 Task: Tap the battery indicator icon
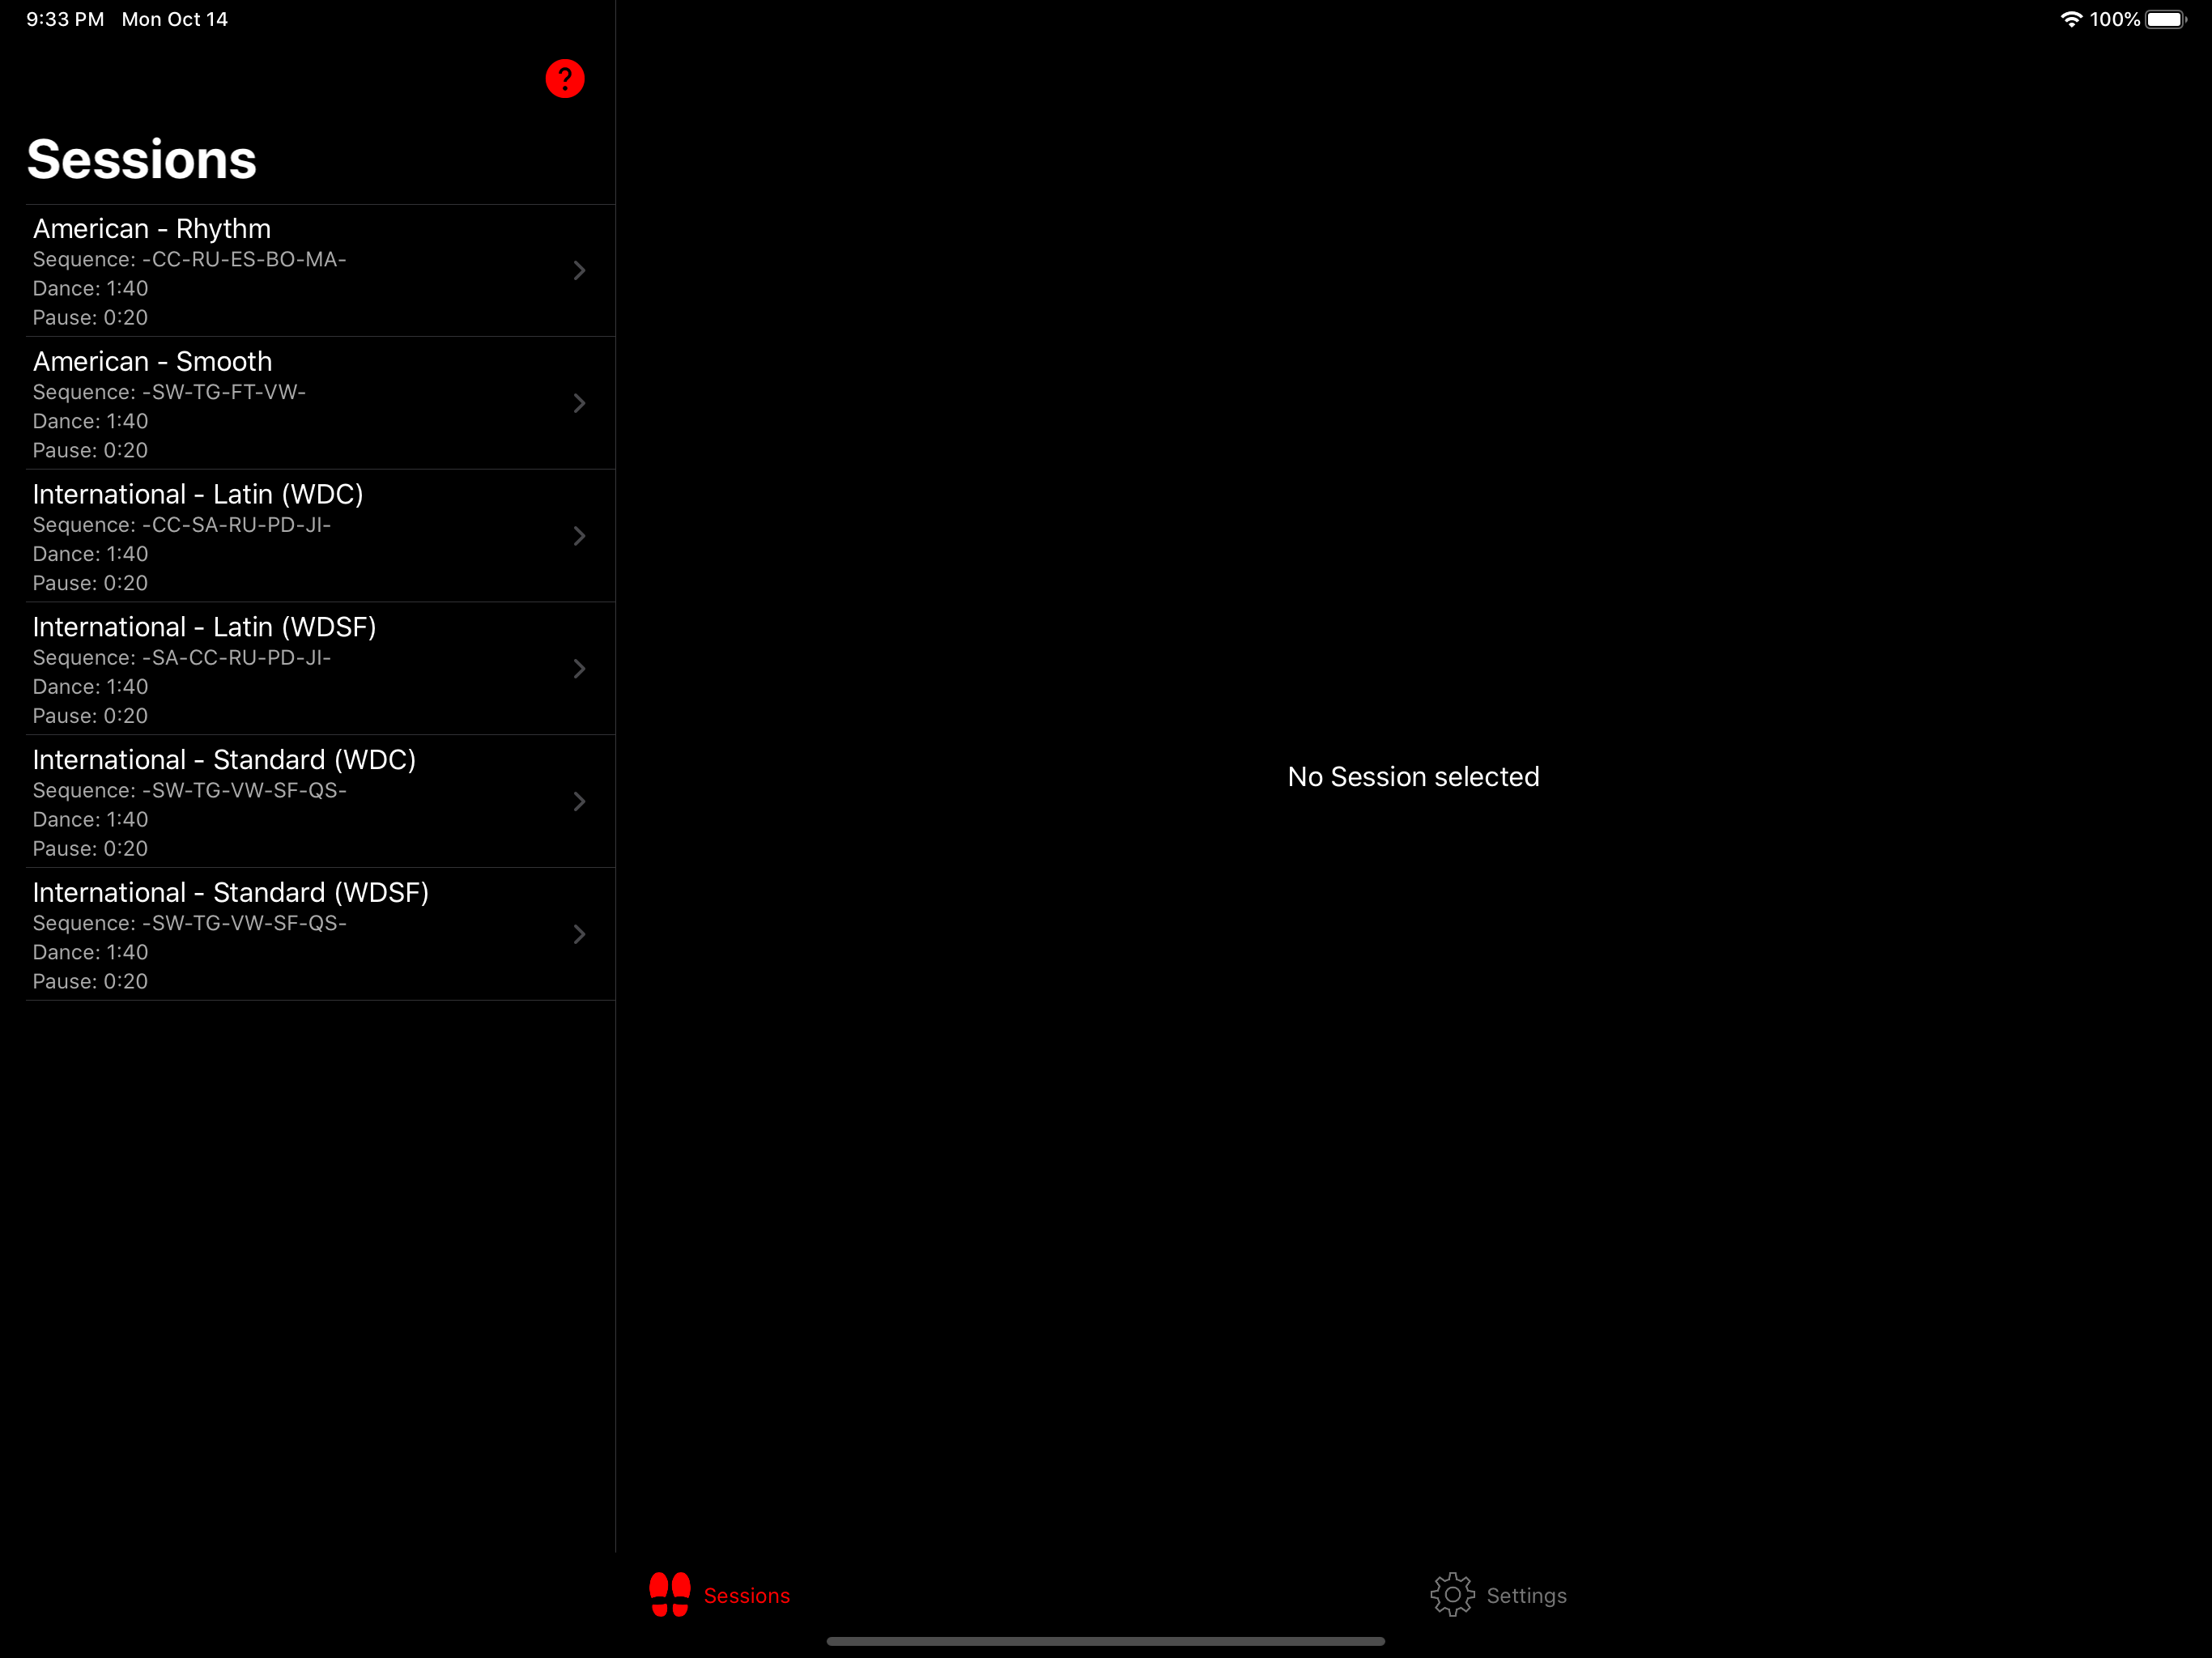(x=2166, y=19)
